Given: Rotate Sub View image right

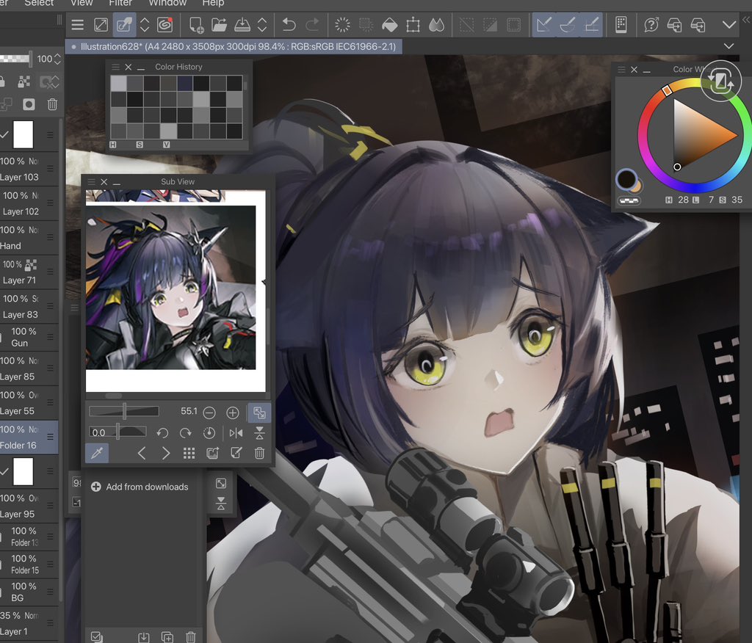Looking at the screenshot, I should click(186, 433).
